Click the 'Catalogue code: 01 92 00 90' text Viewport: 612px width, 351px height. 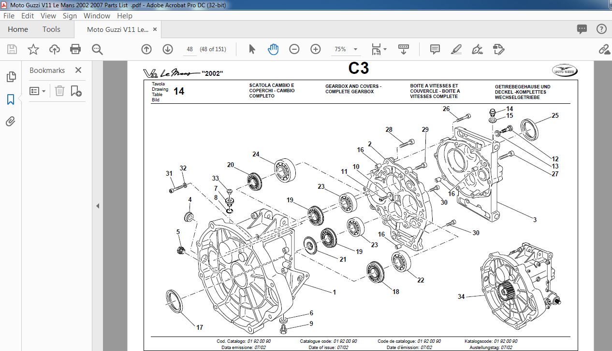point(329,341)
